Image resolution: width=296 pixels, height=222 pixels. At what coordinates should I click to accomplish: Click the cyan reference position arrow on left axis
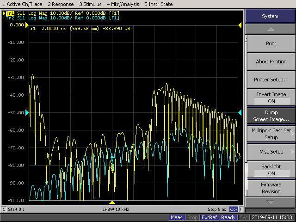tap(27, 113)
